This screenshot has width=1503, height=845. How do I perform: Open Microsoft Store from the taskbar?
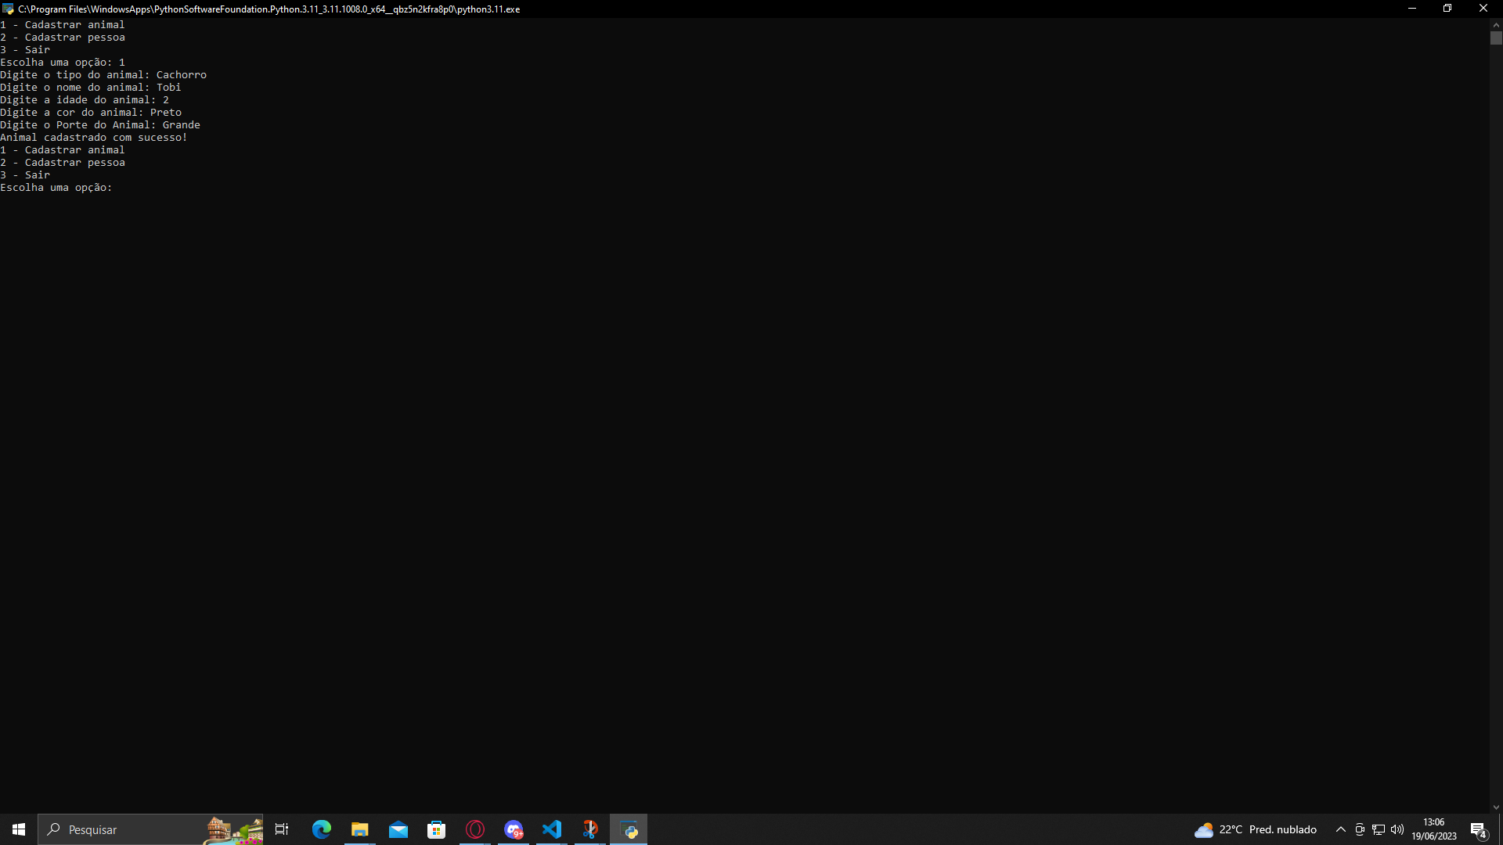coord(436,829)
